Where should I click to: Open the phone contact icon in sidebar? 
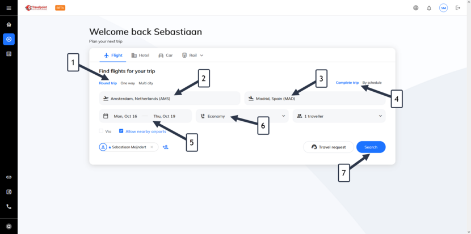[x=9, y=207]
